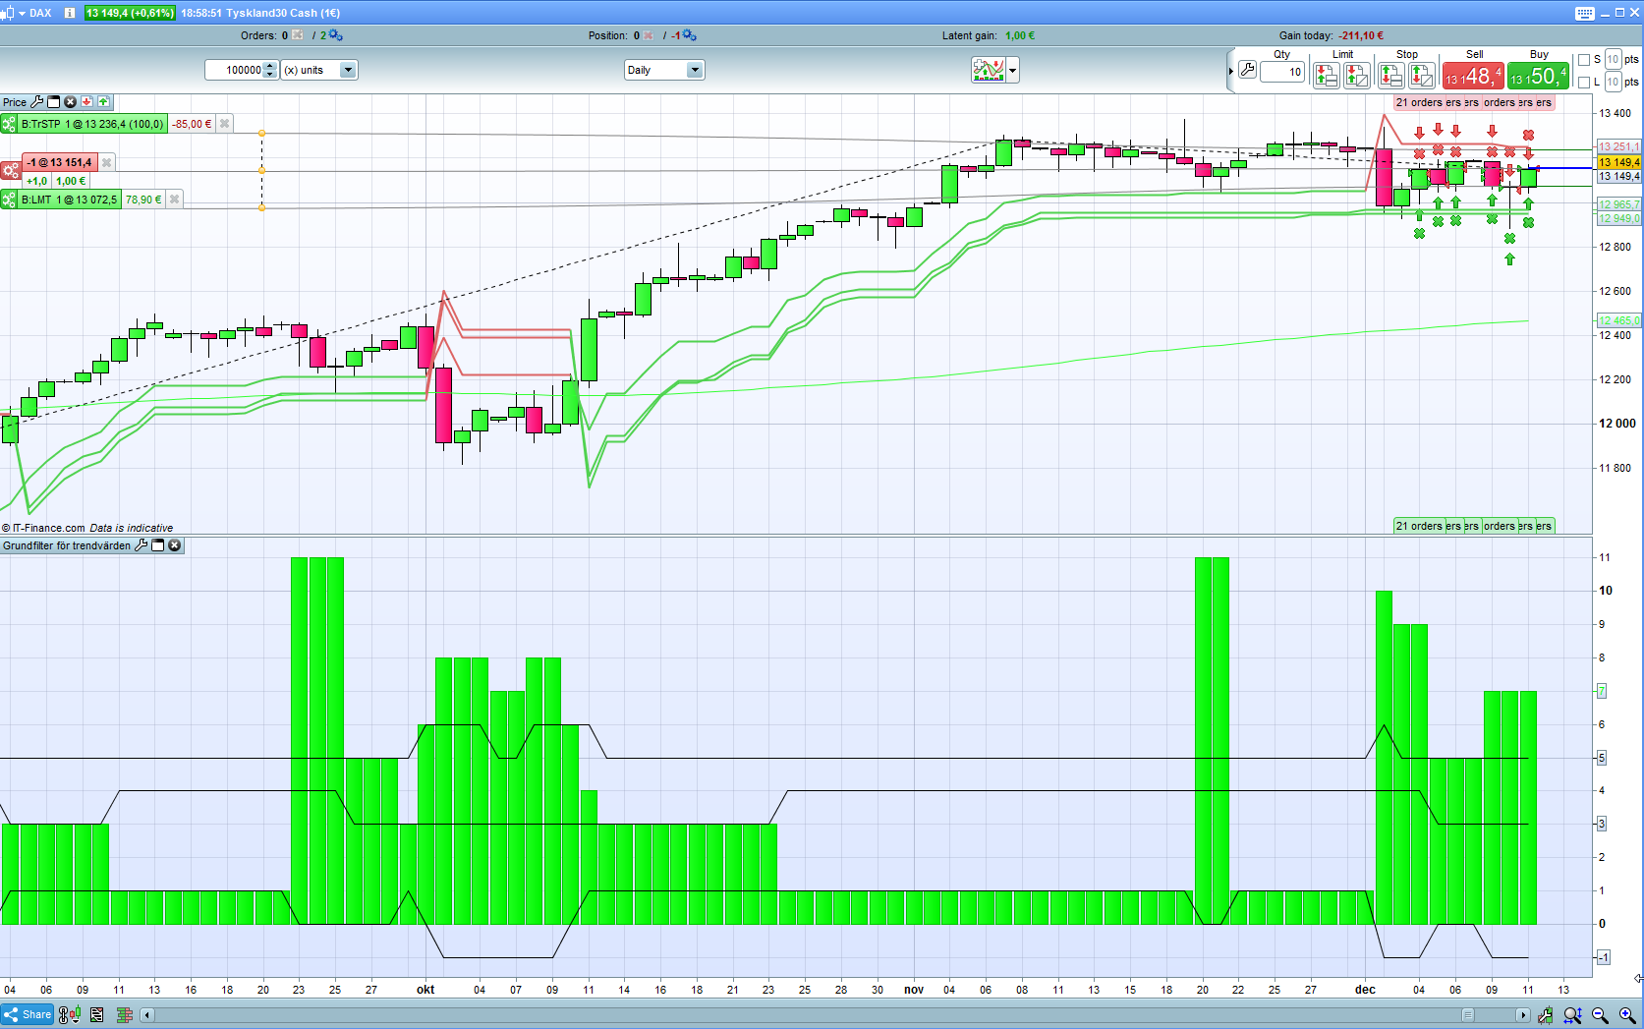Click the B:LMT order settings icon
Image resolution: width=1644 pixels, height=1029 pixels.
pos(9,200)
